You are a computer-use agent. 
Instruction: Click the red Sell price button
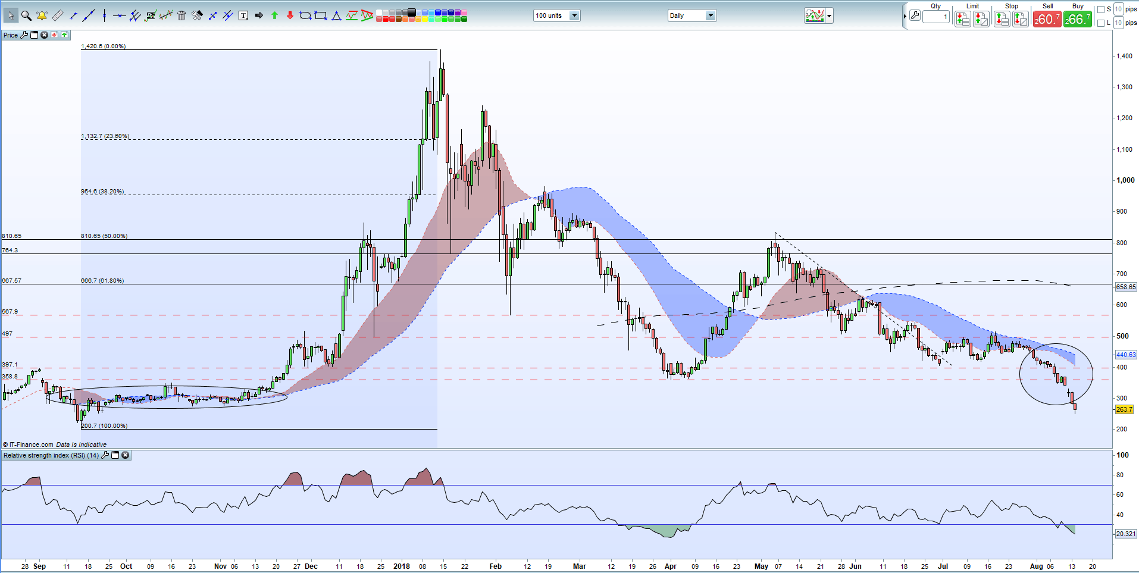pyautogui.click(x=1047, y=19)
